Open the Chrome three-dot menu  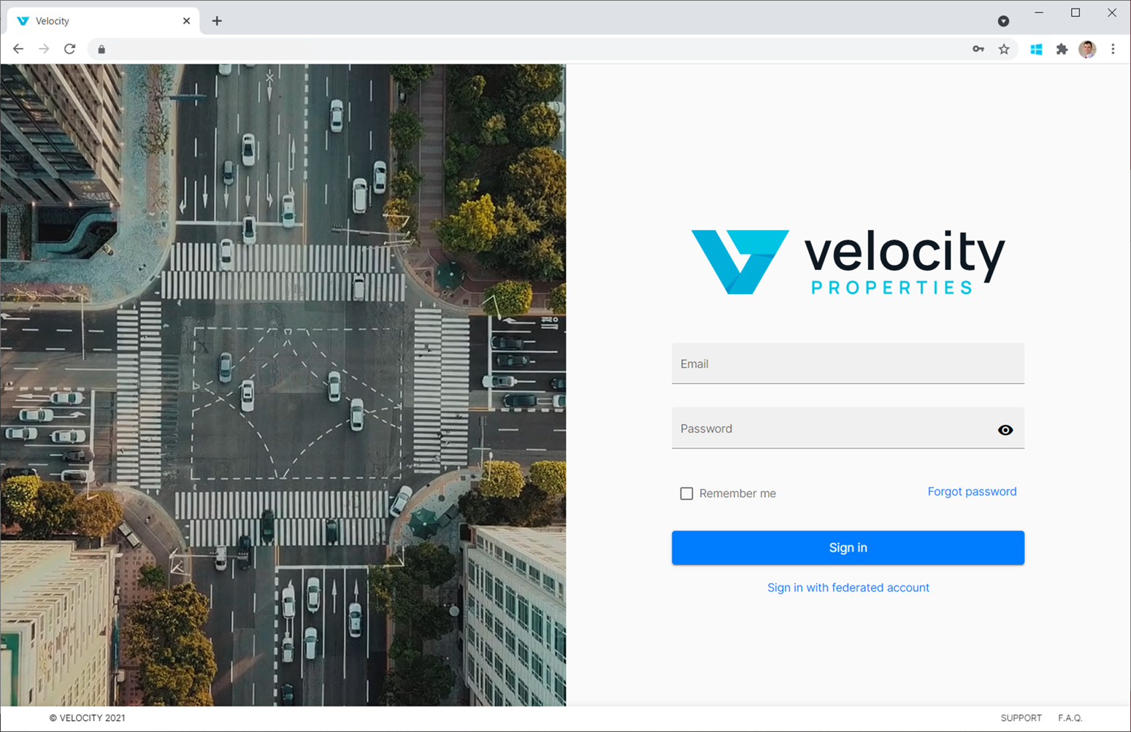[1113, 49]
